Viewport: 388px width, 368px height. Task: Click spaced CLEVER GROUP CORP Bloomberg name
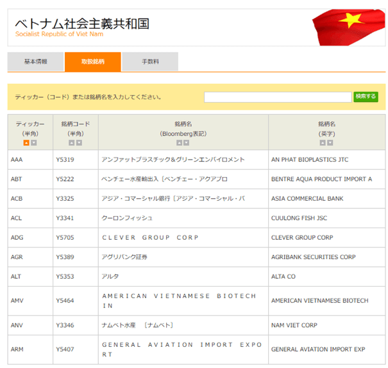click(150, 238)
